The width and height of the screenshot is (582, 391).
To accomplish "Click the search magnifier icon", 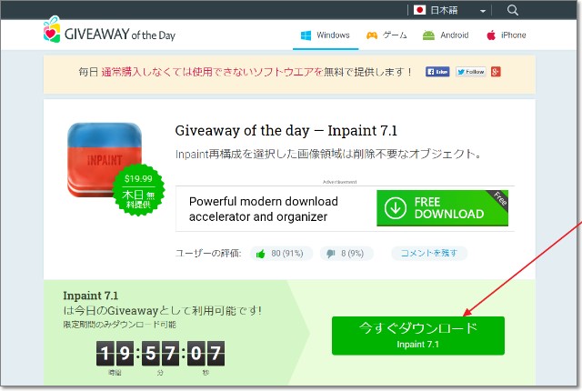I will (512, 10).
